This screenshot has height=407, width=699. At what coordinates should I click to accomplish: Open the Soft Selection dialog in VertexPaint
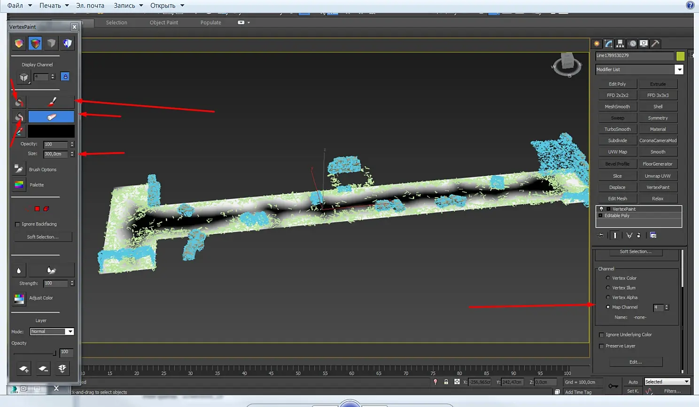click(x=43, y=237)
